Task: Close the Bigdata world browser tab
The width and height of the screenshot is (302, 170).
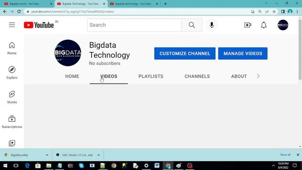Action: [51, 4]
